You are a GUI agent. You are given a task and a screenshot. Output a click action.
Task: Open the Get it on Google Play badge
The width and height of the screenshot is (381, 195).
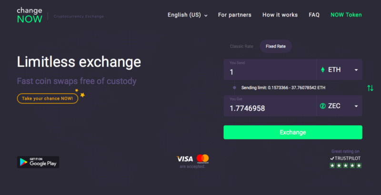tap(38, 162)
